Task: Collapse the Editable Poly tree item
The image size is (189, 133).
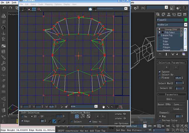Action: pyautogui.click(x=159, y=36)
